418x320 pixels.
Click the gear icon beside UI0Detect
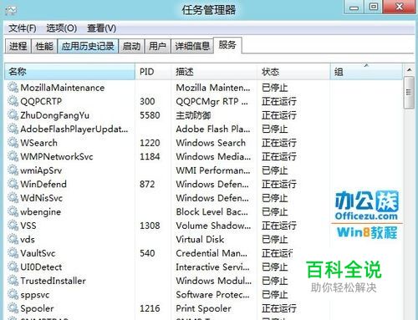tap(13, 267)
